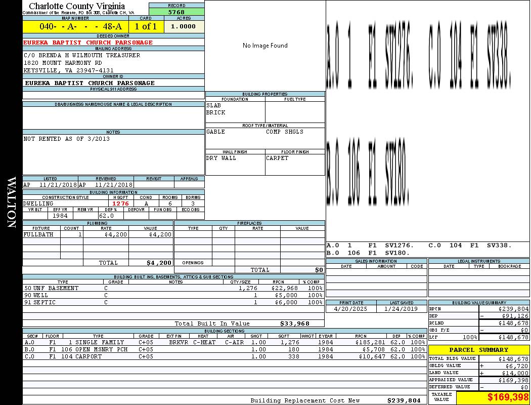Click the print date 4/20/2025
Image resolution: width=531 pixels, height=405 pixels.
350,309
